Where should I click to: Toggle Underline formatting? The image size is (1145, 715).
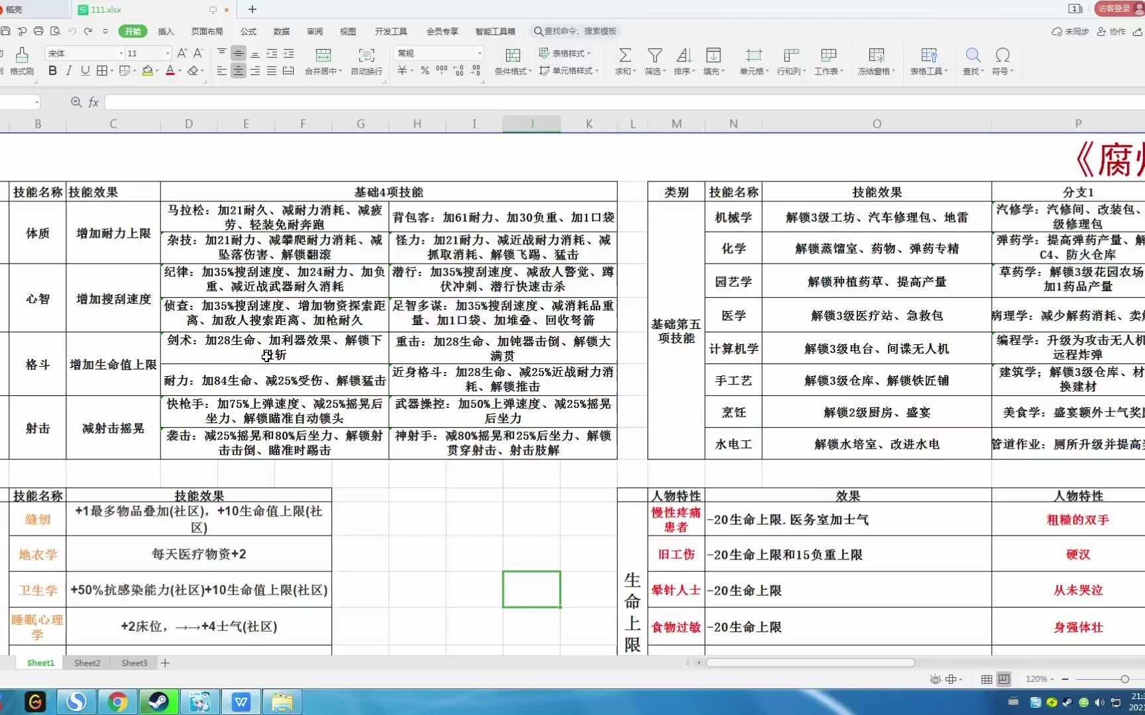(x=85, y=71)
